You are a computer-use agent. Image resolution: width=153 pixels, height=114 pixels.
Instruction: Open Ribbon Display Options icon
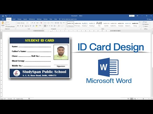[x=137, y=16]
